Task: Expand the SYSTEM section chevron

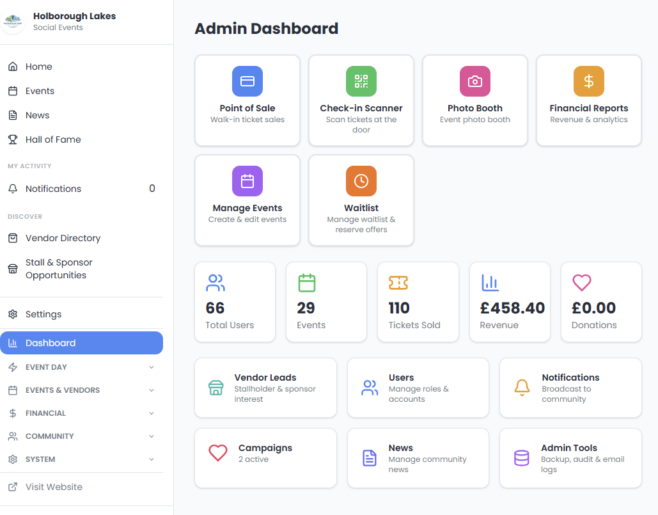Action: click(x=152, y=459)
